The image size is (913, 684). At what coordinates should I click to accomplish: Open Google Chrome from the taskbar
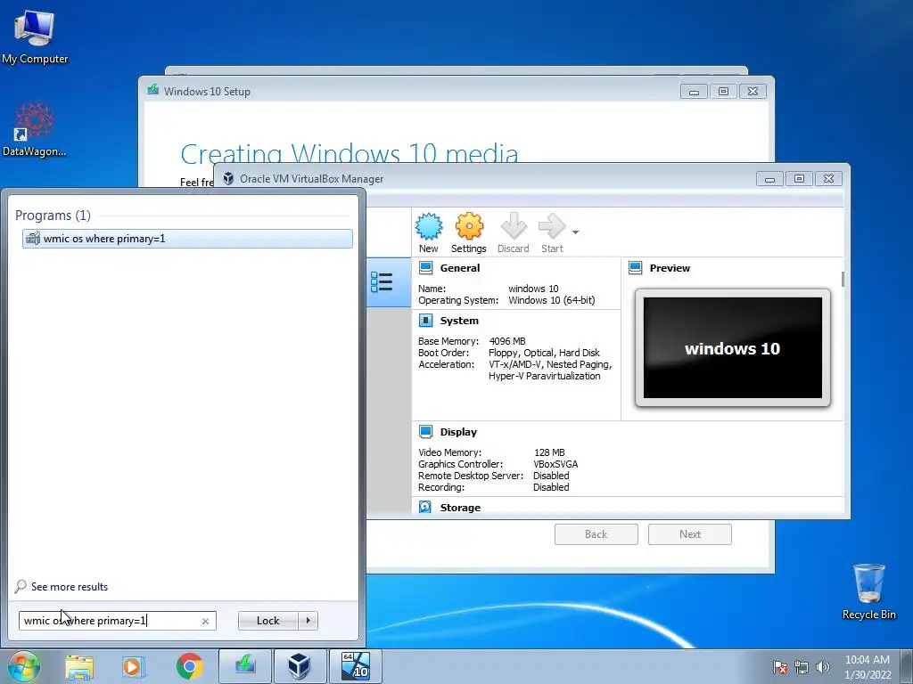(x=189, y=666)
